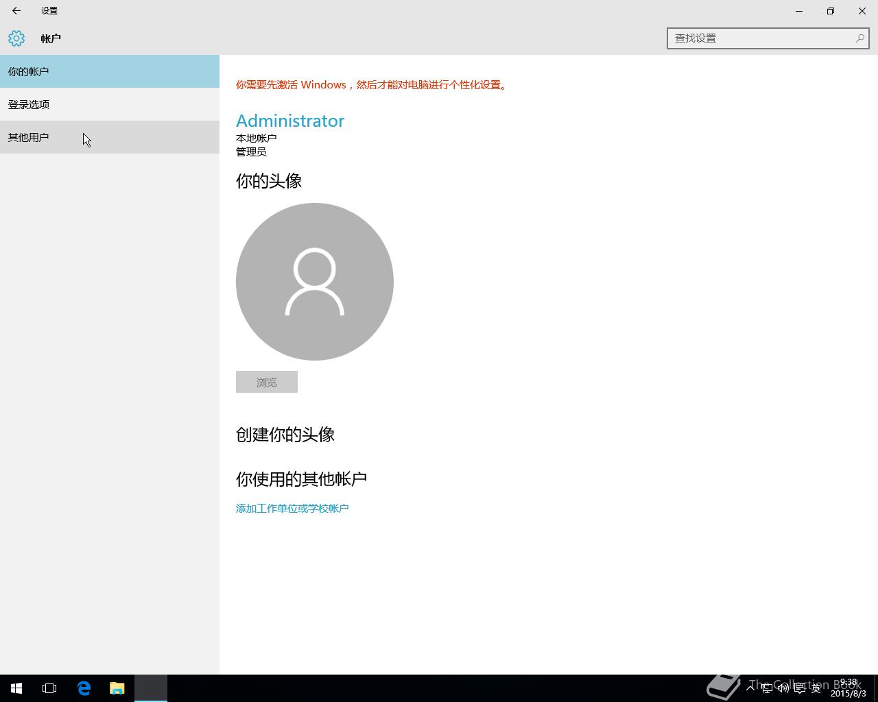The width and height of the screenshot is (878, 702).
Task: Focus the 查找设置 search box
Action: click(768, 38)
